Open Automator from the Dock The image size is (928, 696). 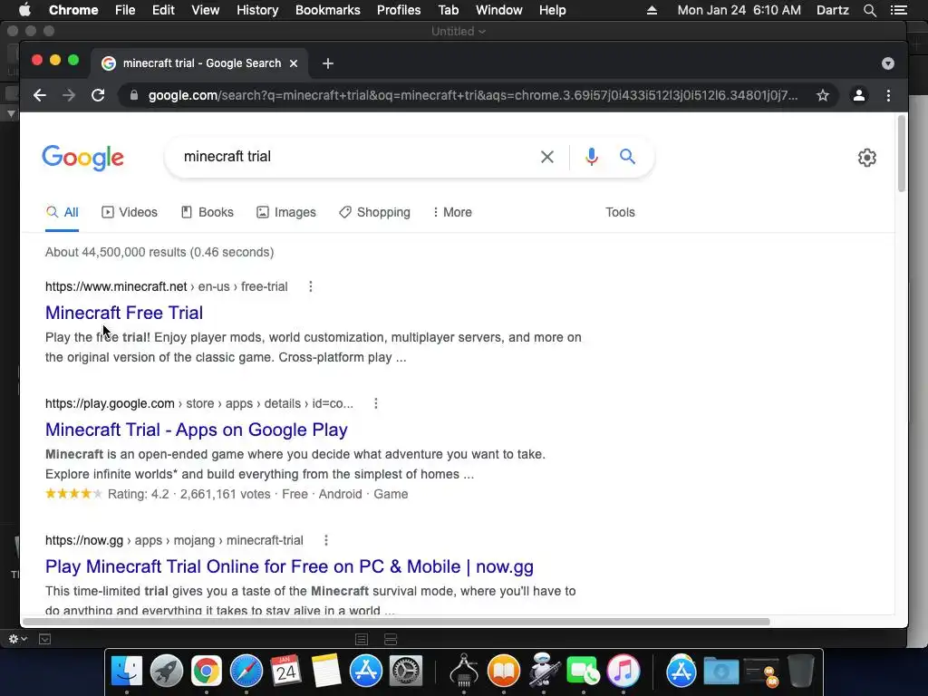pyautogui.click(x=544, y=672)
